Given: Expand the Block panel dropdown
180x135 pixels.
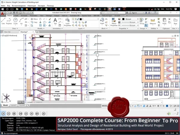Looking at the screenshot, I should click(104, 28).
